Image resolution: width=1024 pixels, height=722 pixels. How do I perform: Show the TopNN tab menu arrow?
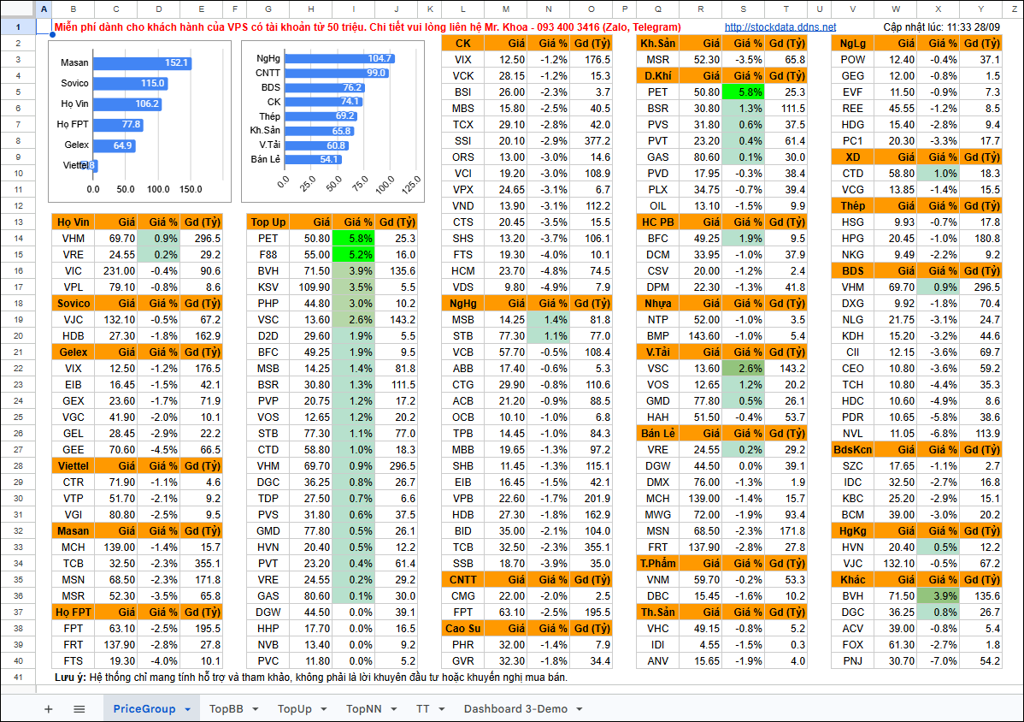[x=394, y=709]
